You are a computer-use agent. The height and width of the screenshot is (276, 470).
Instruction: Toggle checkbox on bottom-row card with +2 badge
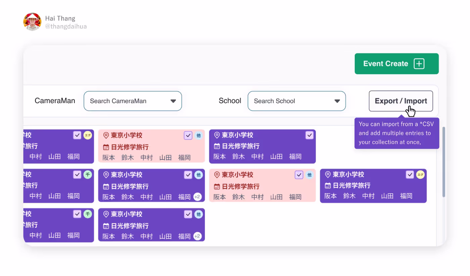click(x=188, y=214)
